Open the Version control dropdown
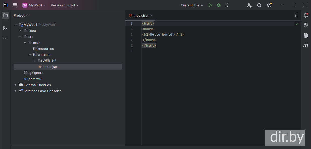 coord(65,5)
